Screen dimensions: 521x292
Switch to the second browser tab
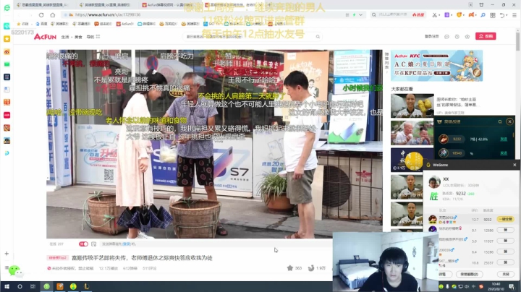point(106,5)
